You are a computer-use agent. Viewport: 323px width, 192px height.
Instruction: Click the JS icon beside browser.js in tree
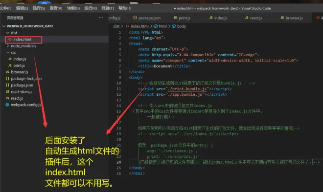7,72
